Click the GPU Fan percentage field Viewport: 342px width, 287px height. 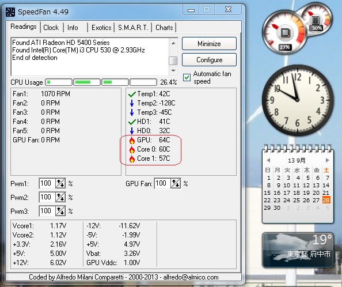coord(162,183)
